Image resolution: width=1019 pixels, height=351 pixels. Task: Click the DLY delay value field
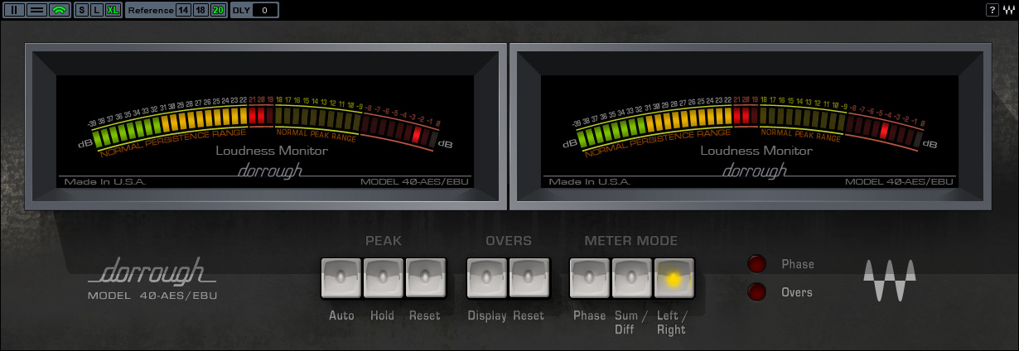coord(264,10)
